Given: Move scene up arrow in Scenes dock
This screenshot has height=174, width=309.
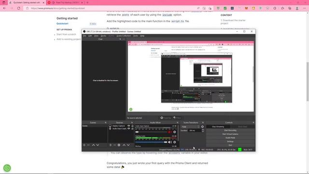Looking at the screenshot, I should click(93, 145).
